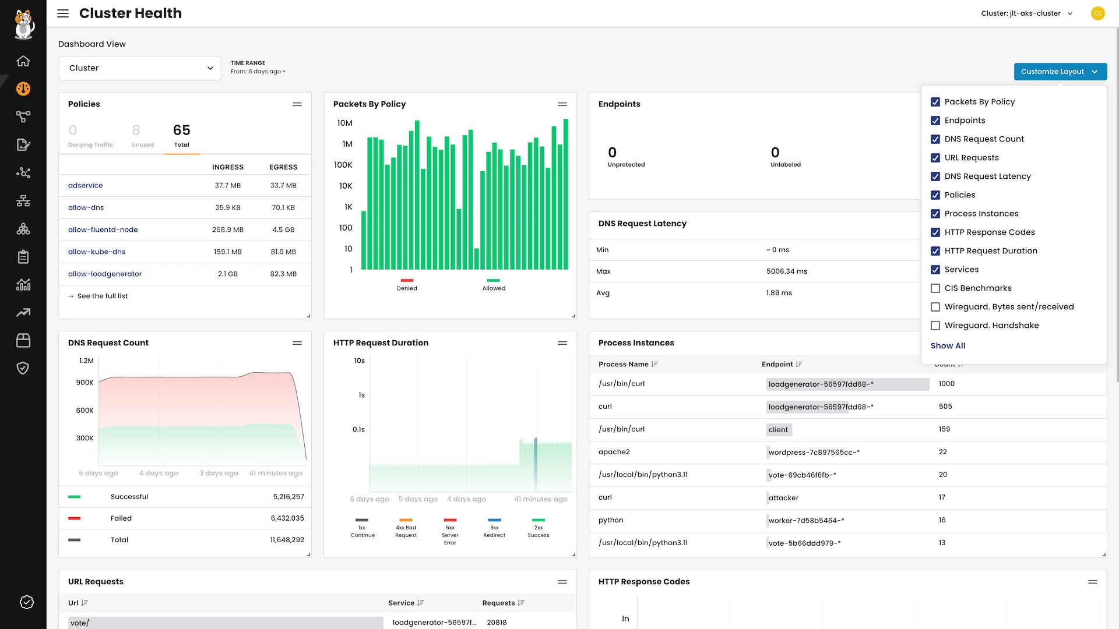This screenshot has height=629, width=1119.
Task: Click the trending arrow Activity sidebar icon
Action: point(23,313)
